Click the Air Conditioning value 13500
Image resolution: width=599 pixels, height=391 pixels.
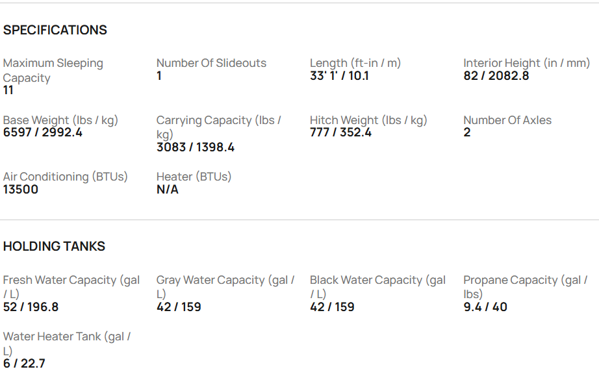tap(21, 190)
